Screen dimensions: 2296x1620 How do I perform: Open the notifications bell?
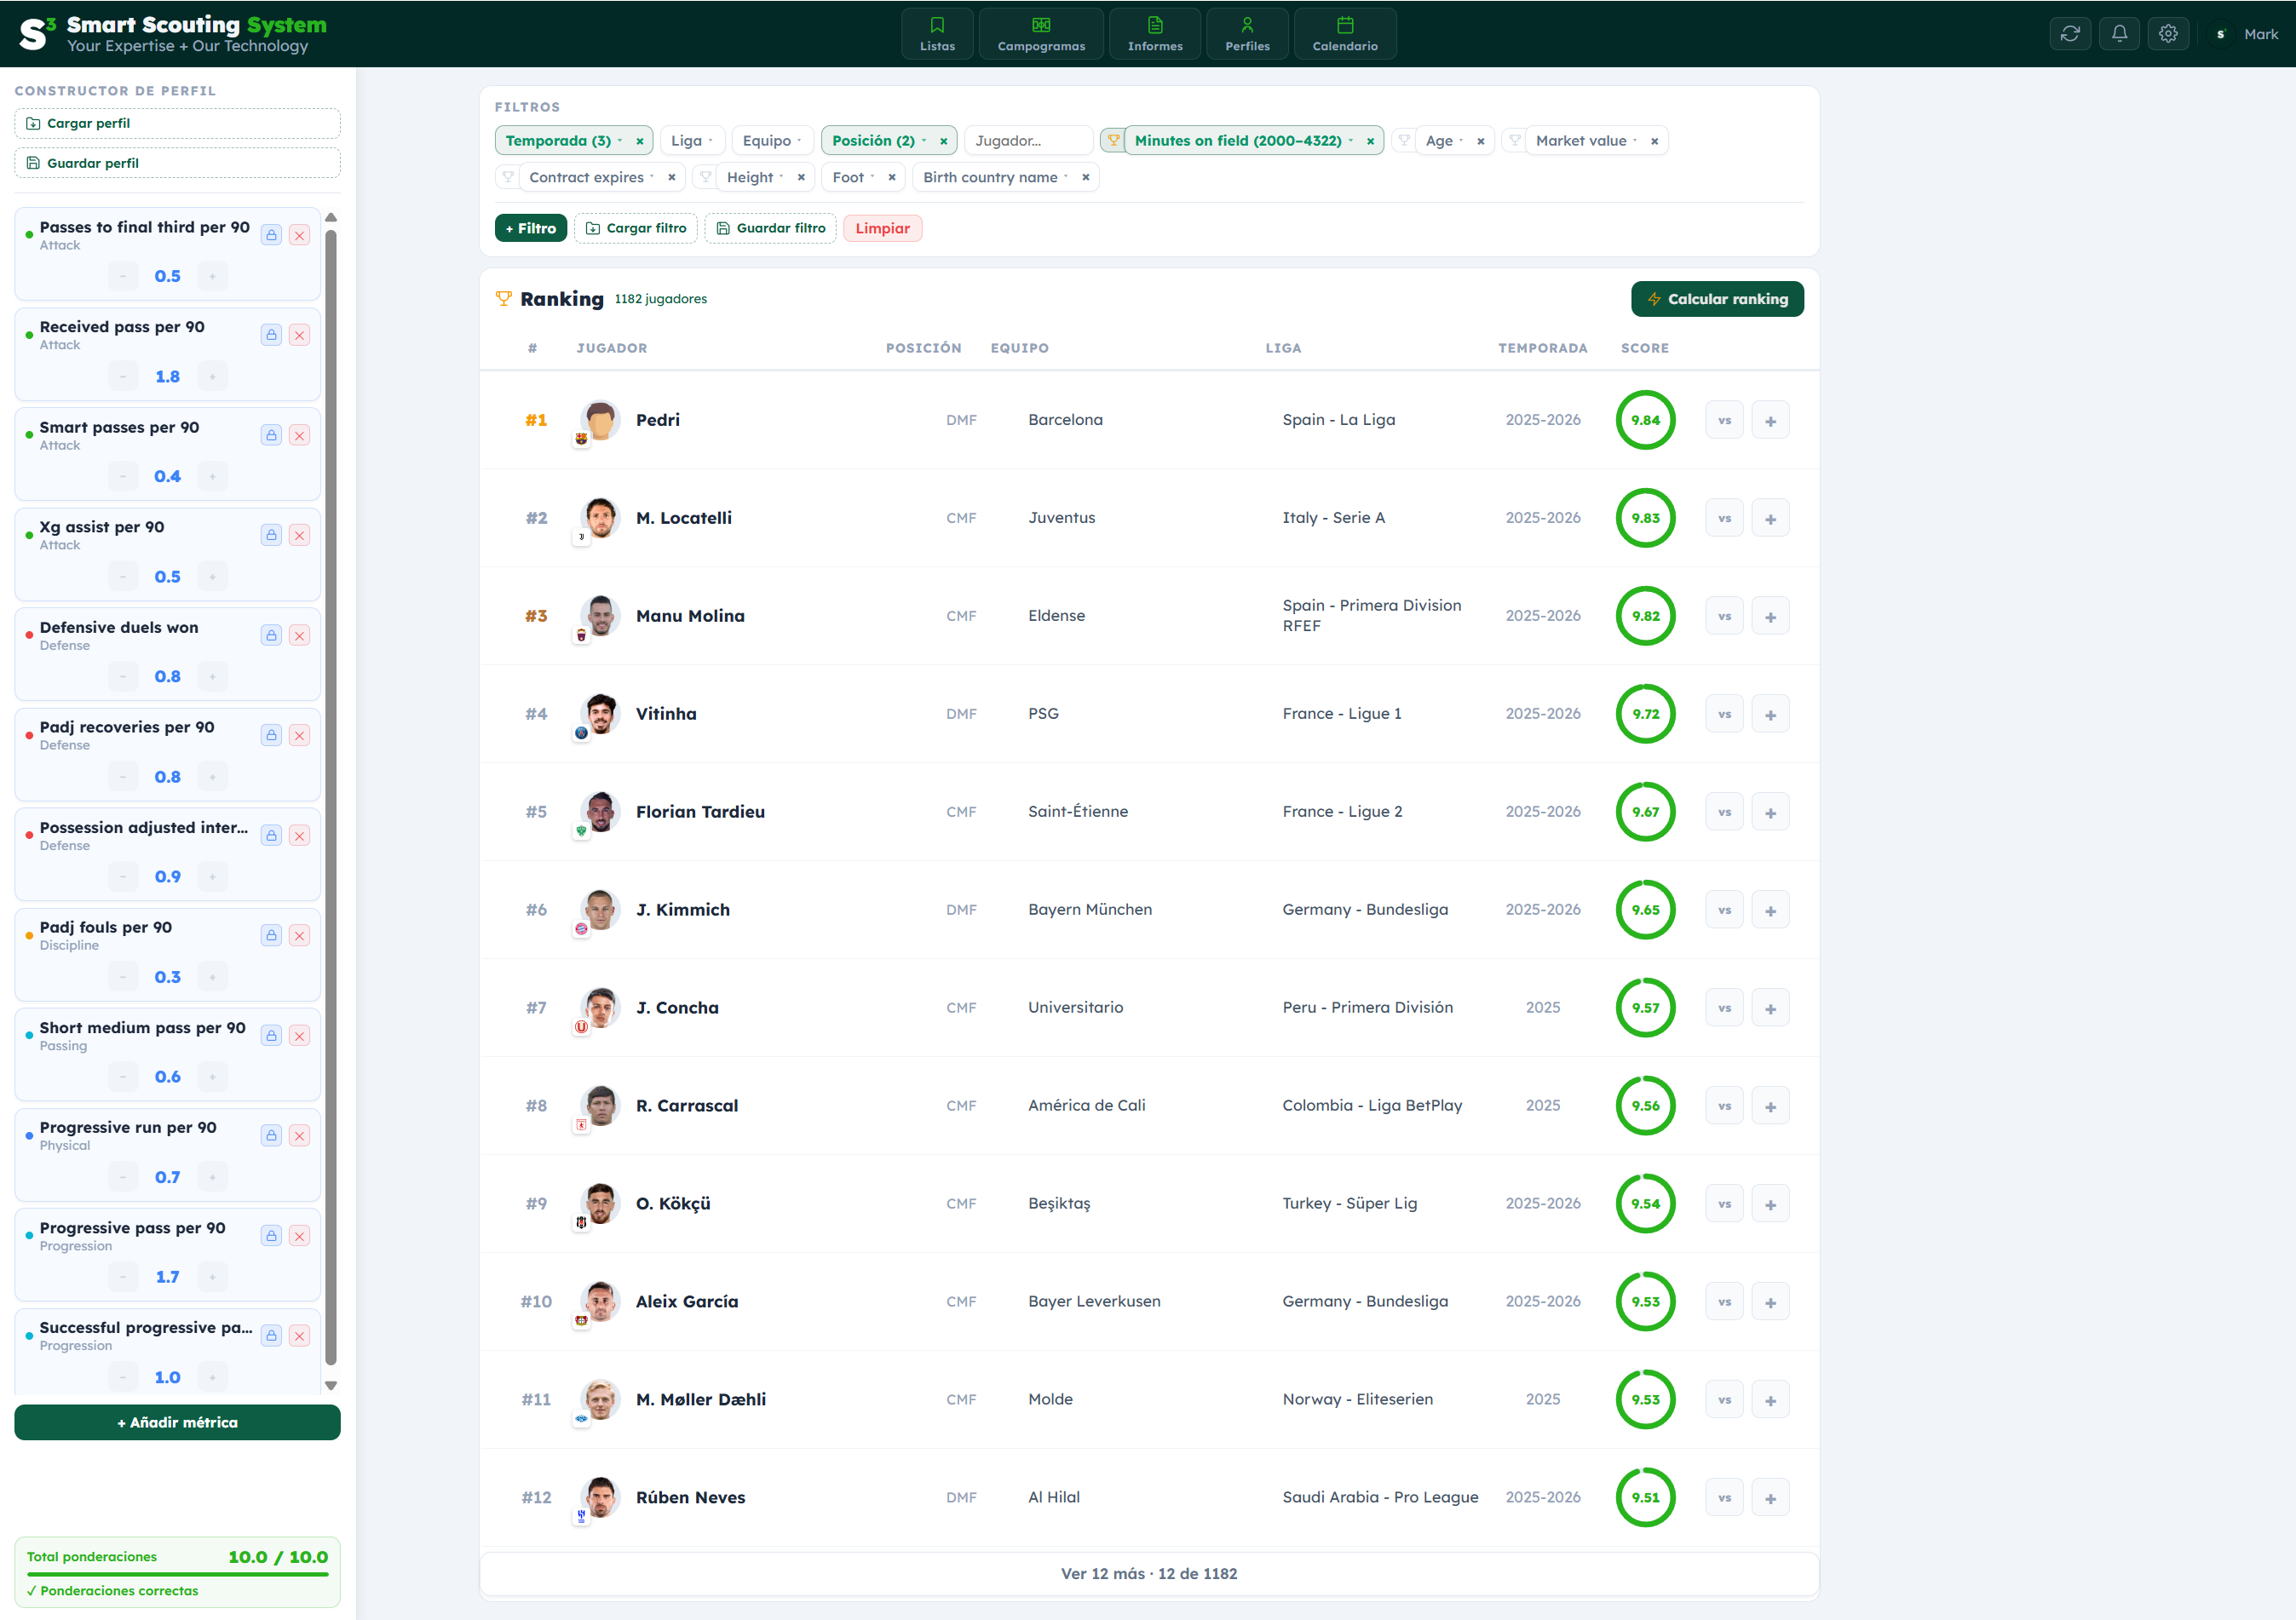pos(2119,34)
